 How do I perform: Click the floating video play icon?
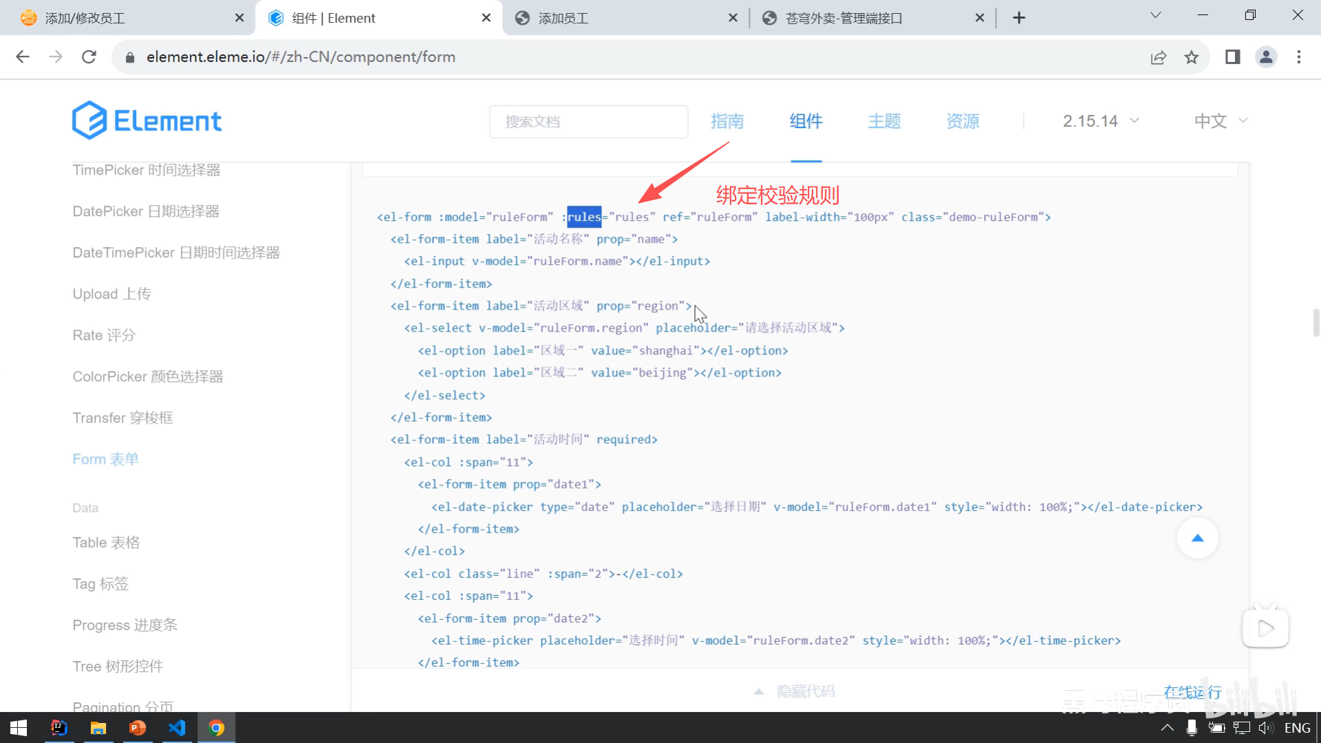pyautogui.click(x=1265, y=628)
